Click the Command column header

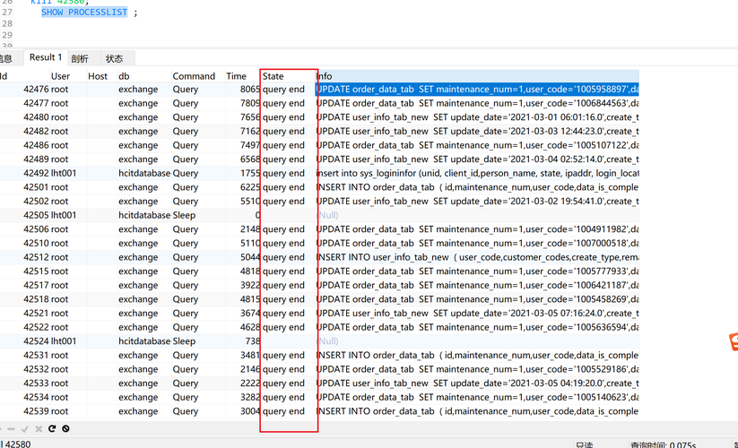[x=194, y=76]
